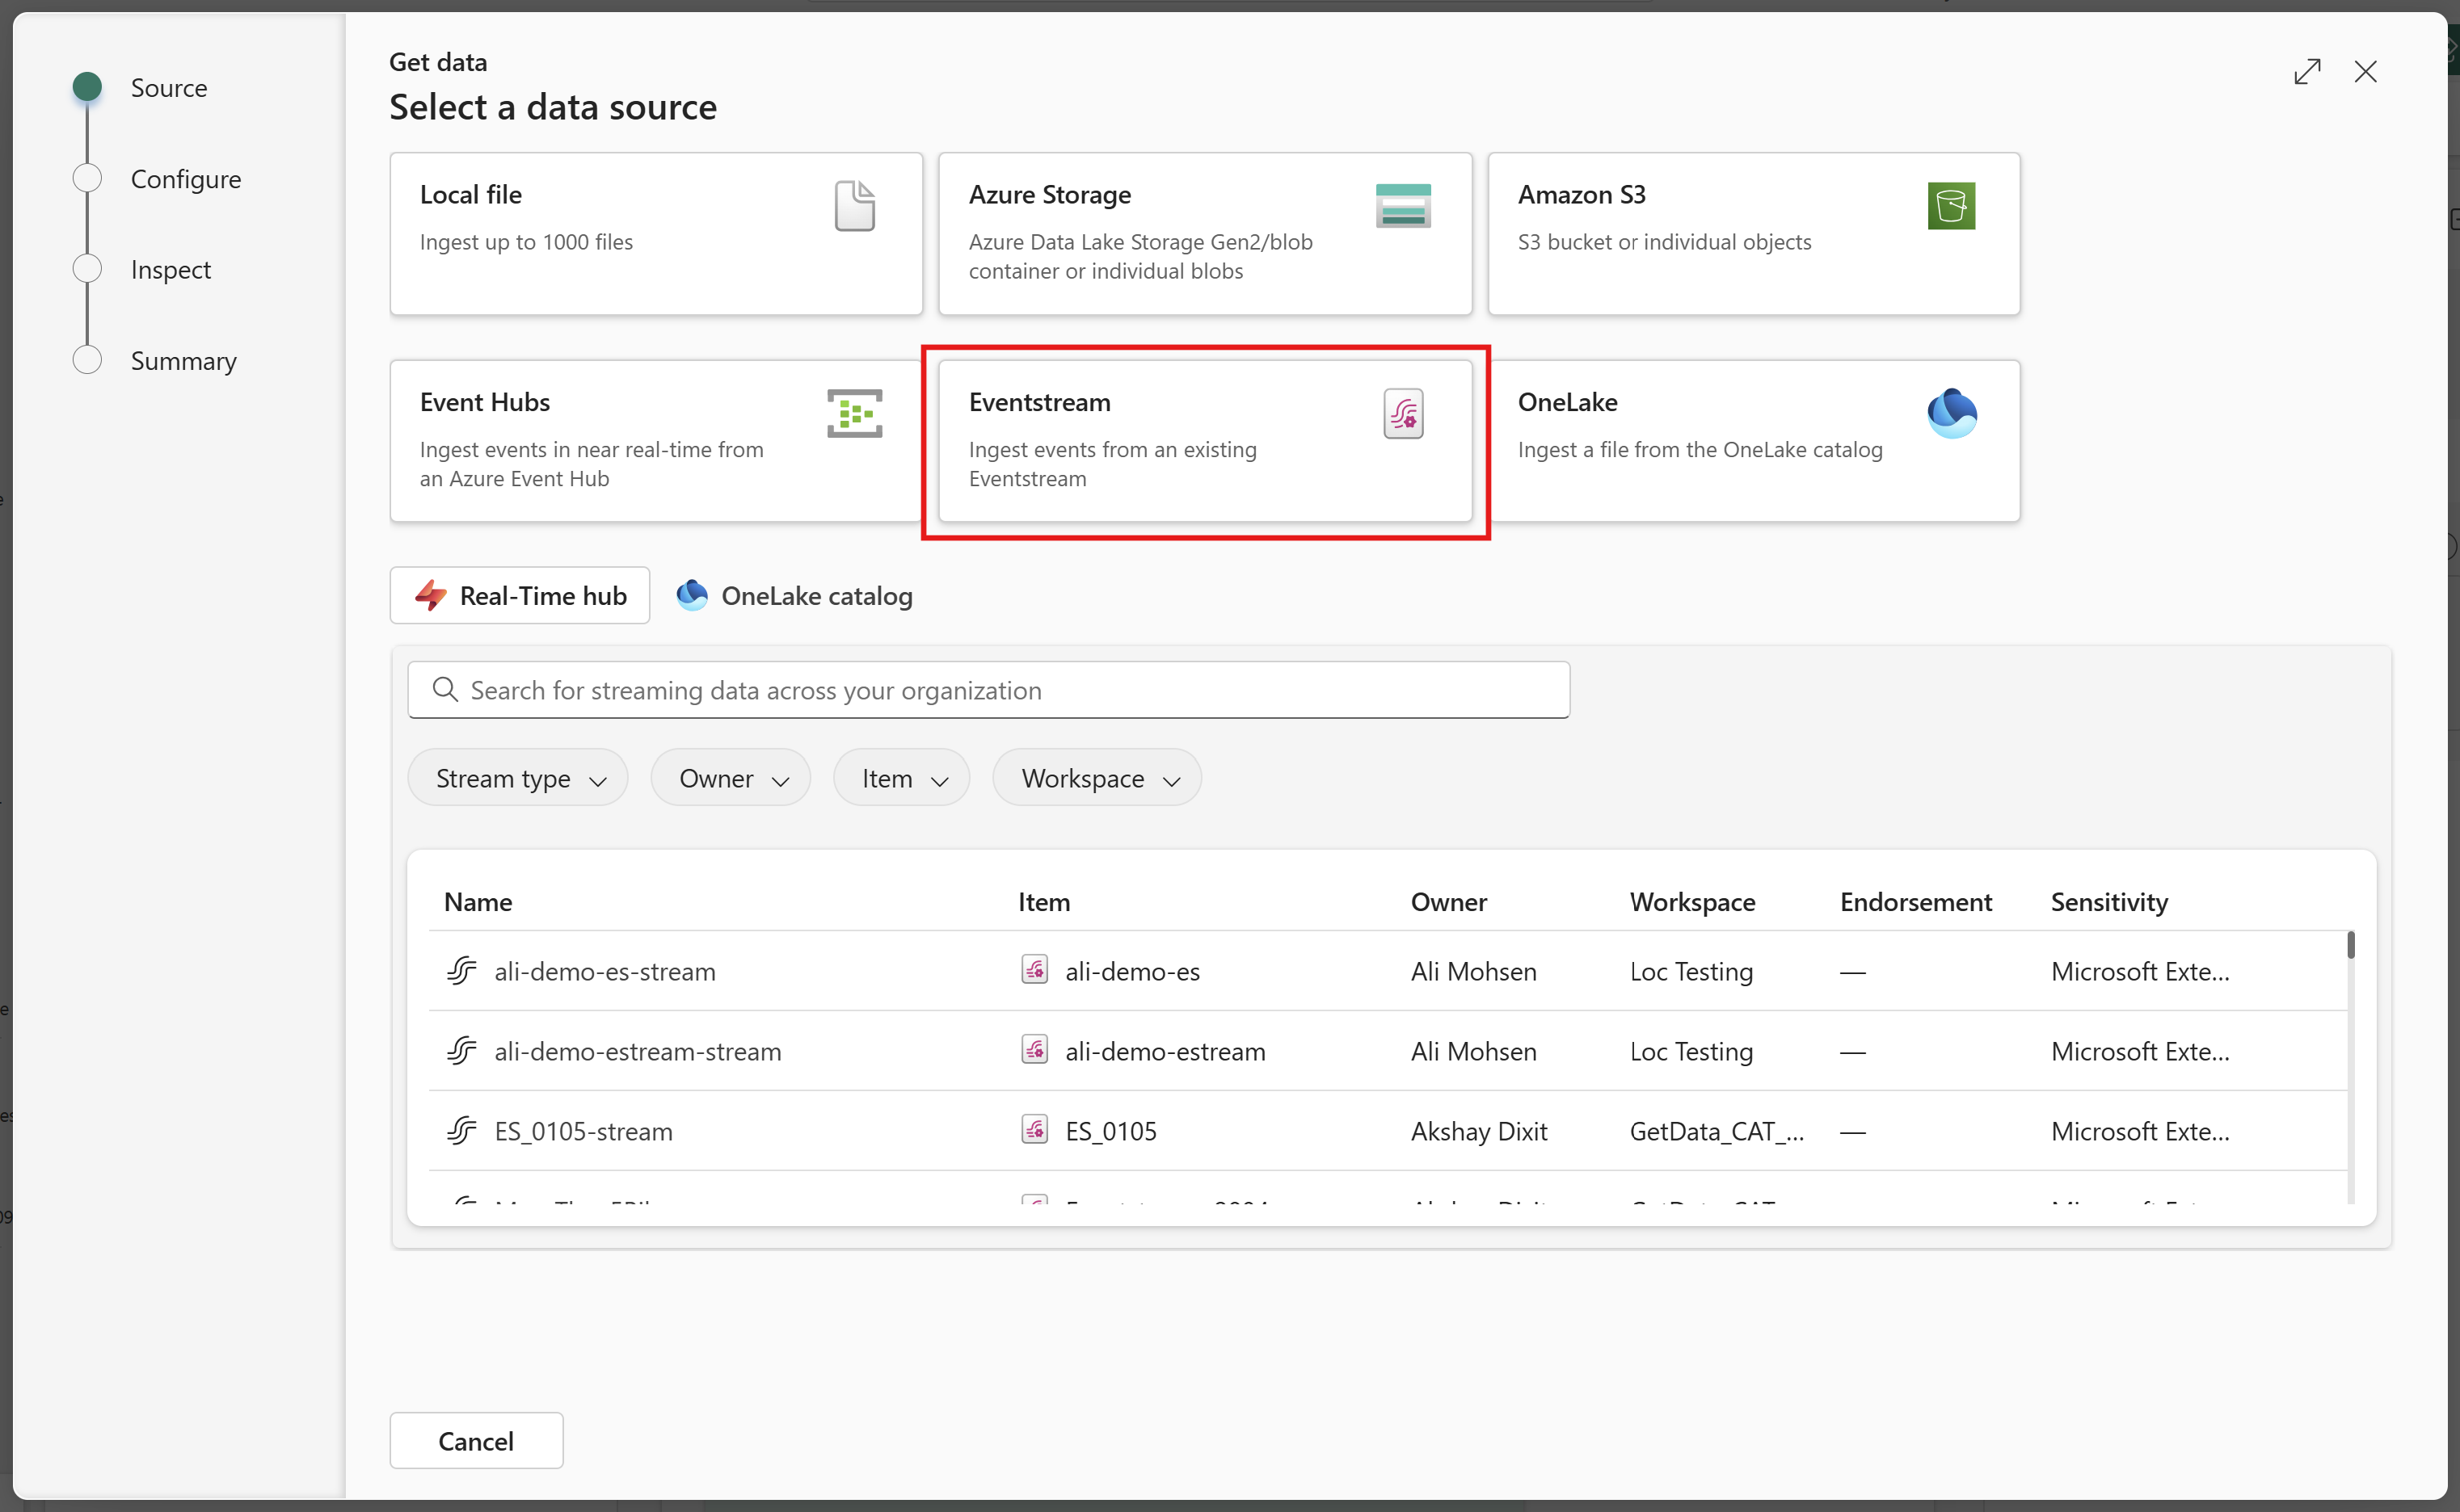Viewport: 2460px width, 1512px height.
Task: Open the Item filter dropdown
Action: click(x=901, y=777)
